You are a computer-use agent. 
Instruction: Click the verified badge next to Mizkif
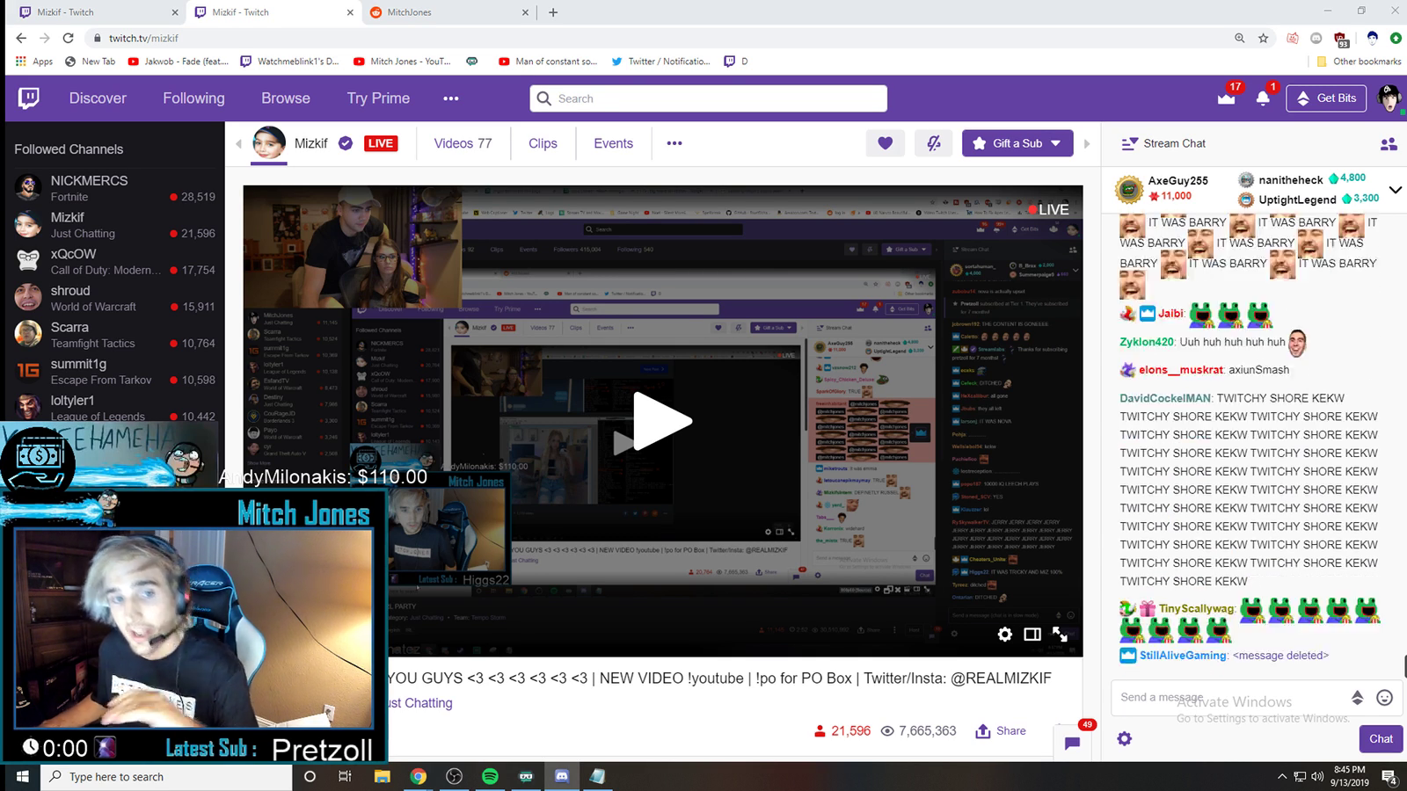coord(346,143)
